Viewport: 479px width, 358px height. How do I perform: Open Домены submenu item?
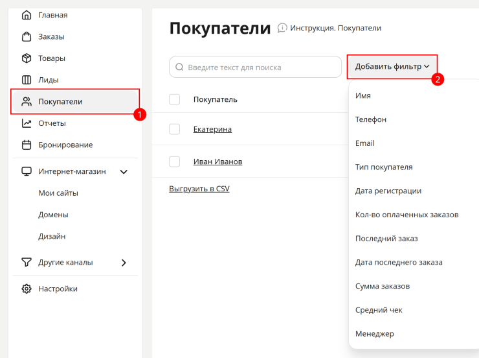[x=53, y=215]
